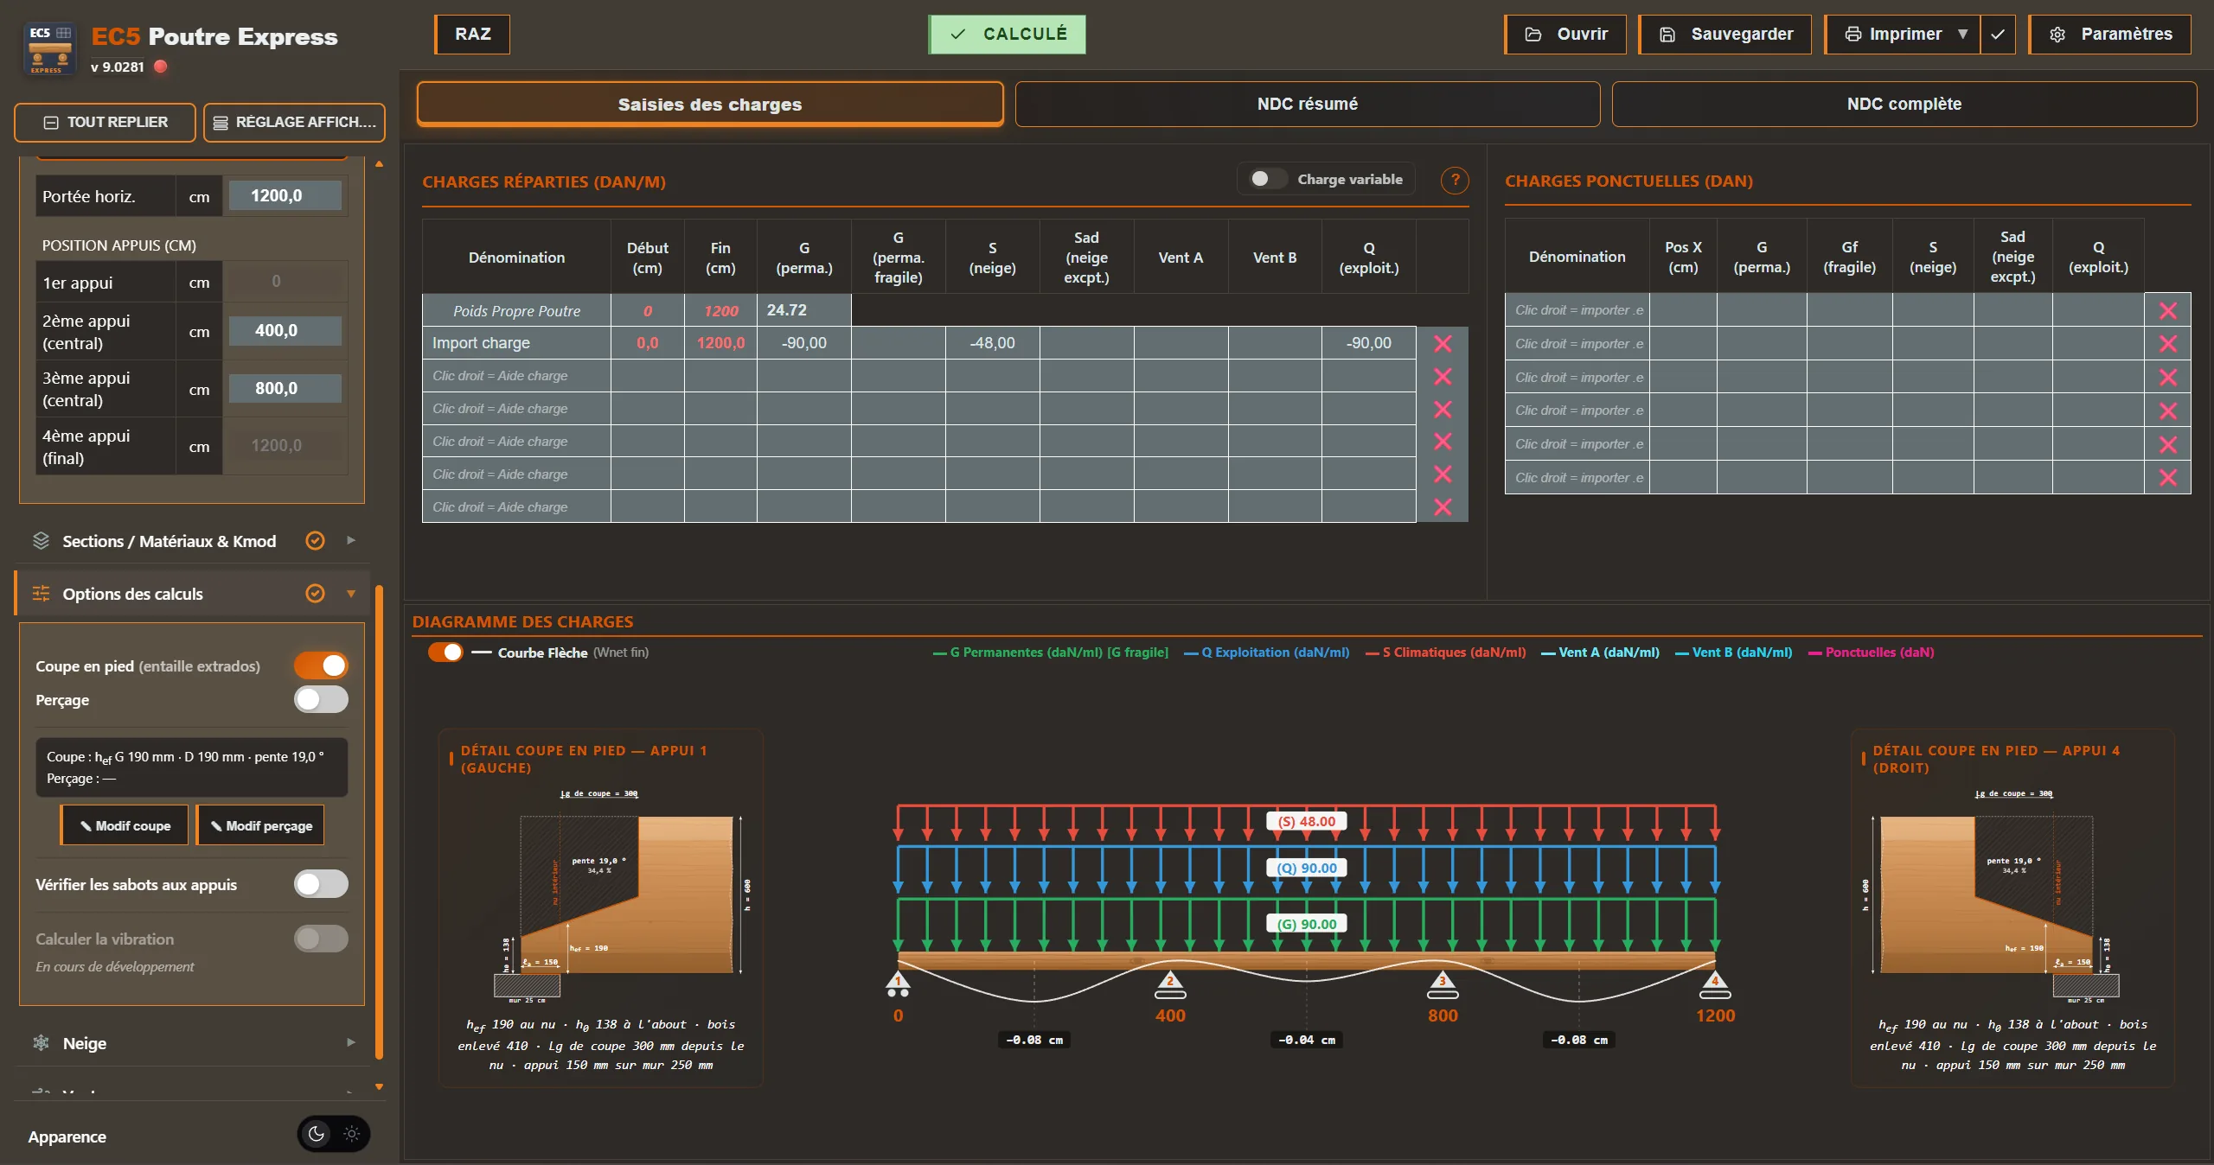This screenshot has width=2214, height=1165.
Task: Click the CALCULÉ status button
Action: pyautogui.click(x=1008, y=35)
